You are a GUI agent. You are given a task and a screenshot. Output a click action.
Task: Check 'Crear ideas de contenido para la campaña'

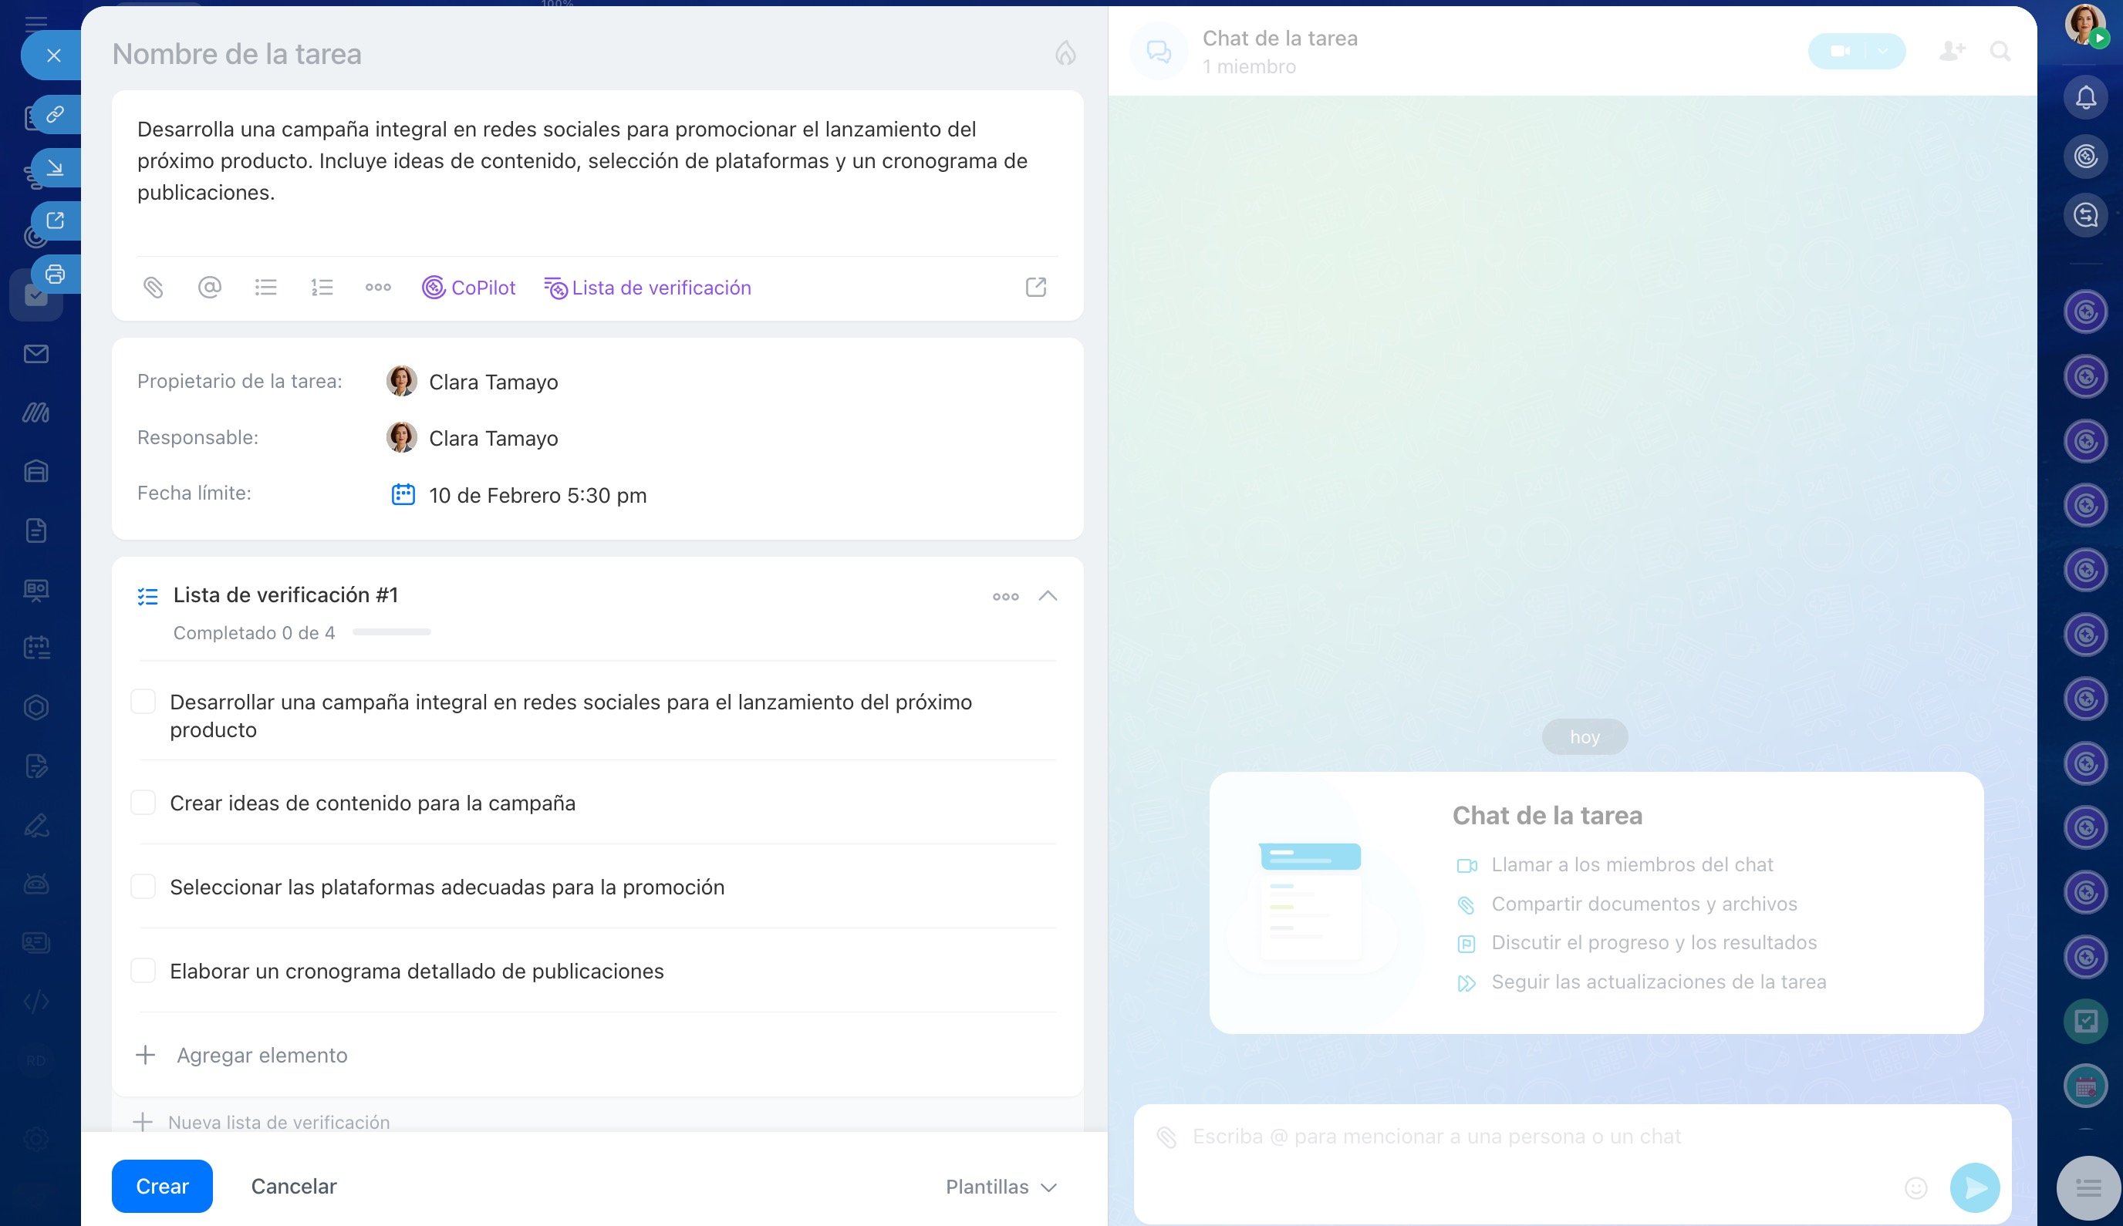pyautogui.click(x=143, y=803)
